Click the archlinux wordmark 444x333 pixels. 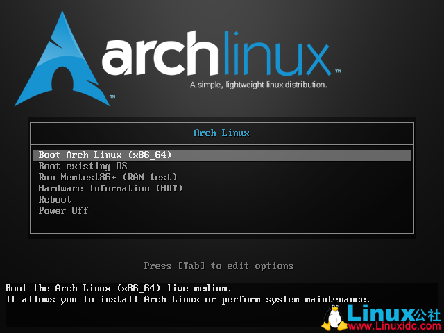pos(216,53)
